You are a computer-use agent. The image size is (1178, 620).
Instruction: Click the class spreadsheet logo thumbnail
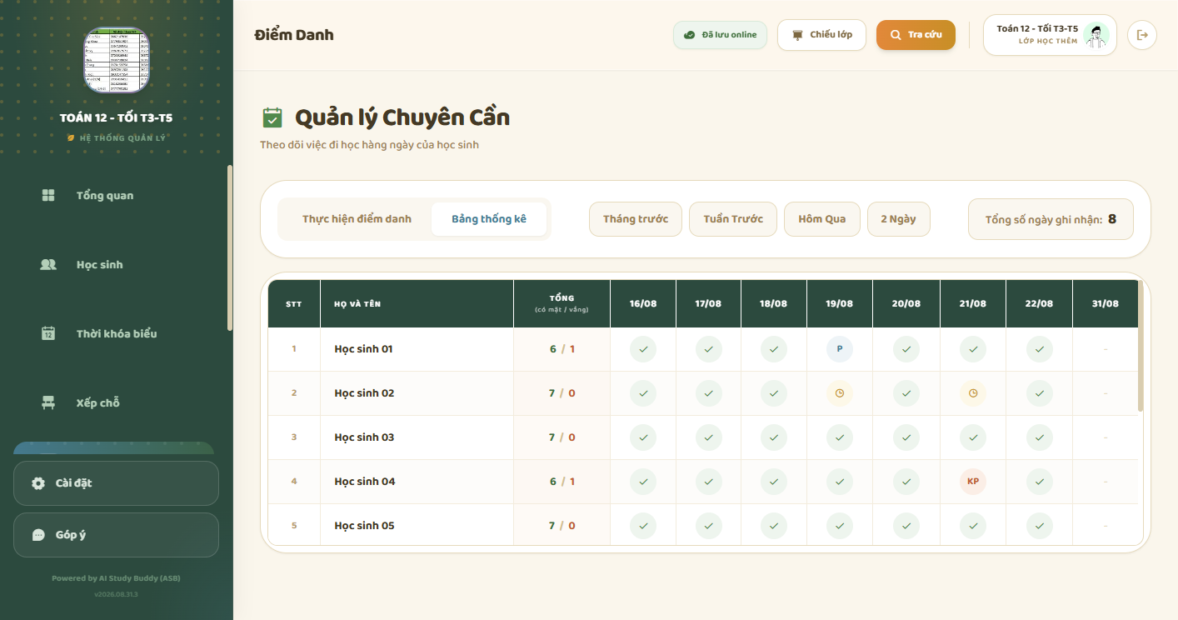click(x=117, y=60)
